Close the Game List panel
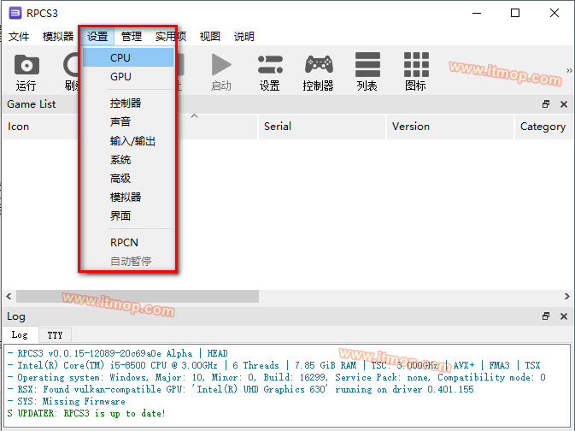 click(x=564, y=104)
